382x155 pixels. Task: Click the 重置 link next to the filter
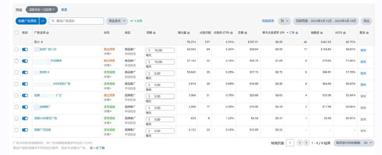pos(64,10)
